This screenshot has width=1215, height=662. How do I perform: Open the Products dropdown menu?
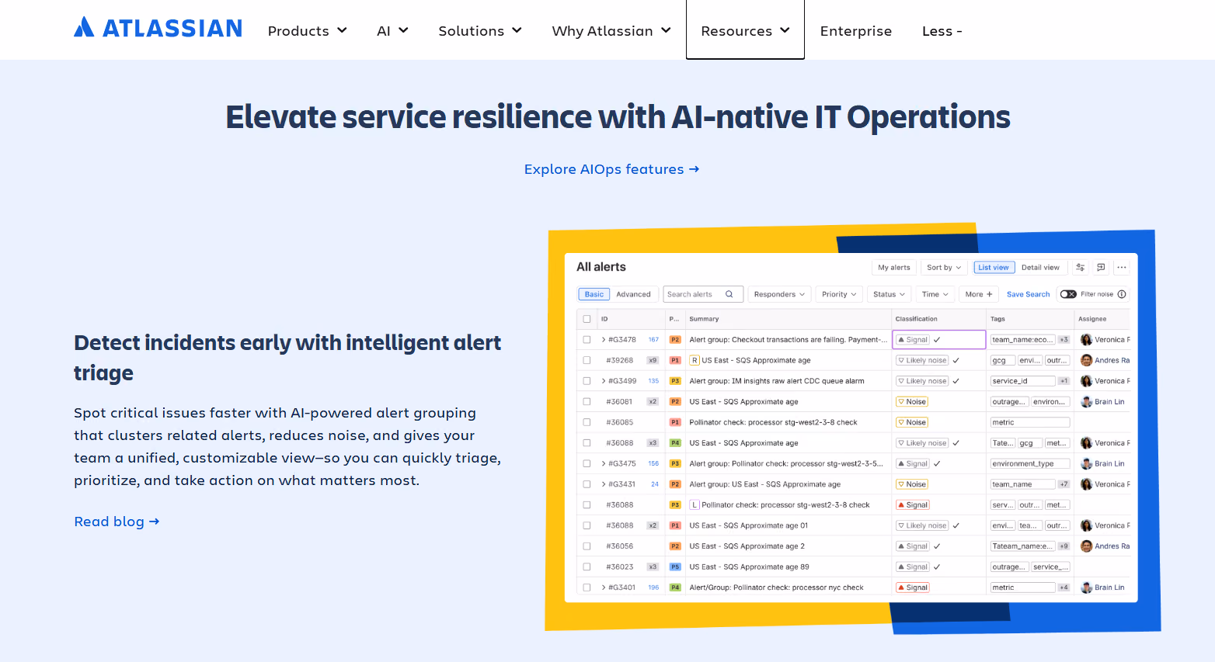coord(307,31)
